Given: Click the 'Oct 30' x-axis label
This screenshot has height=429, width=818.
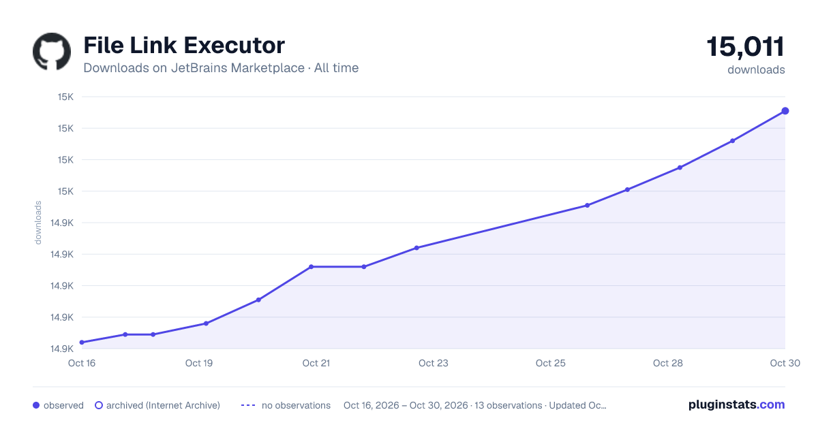Looking at the screenshot, I should (x=784, y=363).
